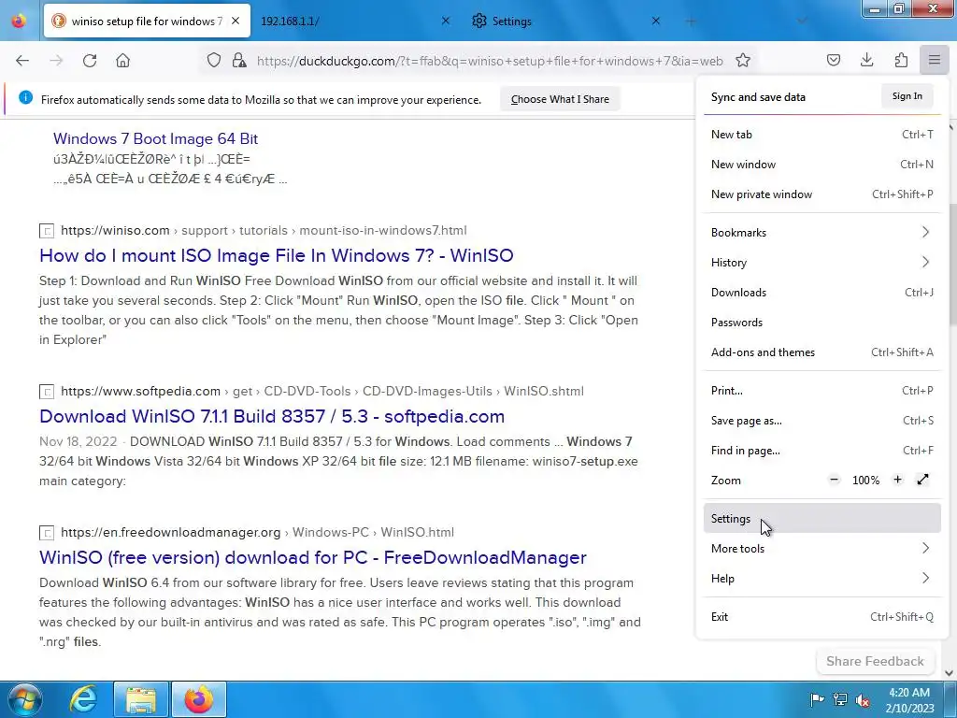Viewport: 957px width, 718px height.
Task: Click Choose What I Share button
Action: coord(560,99)
